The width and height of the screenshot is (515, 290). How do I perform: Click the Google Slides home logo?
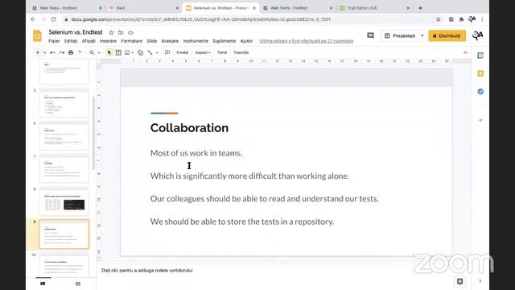tap(38, 35)
